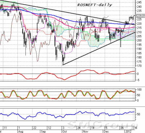145x133 pixels.
Task: Click the 205 price axis label
Action: (x=139, y=36)
